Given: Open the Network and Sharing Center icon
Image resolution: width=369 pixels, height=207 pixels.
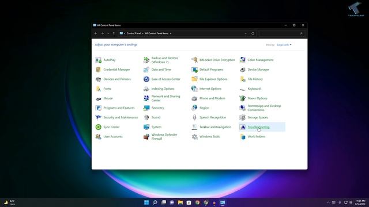Looking at the screenshot, I should tap(146, 98).
